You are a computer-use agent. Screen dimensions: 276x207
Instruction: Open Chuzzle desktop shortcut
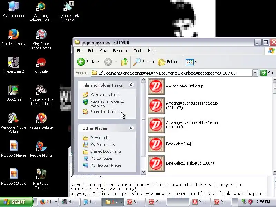(41, 65)
